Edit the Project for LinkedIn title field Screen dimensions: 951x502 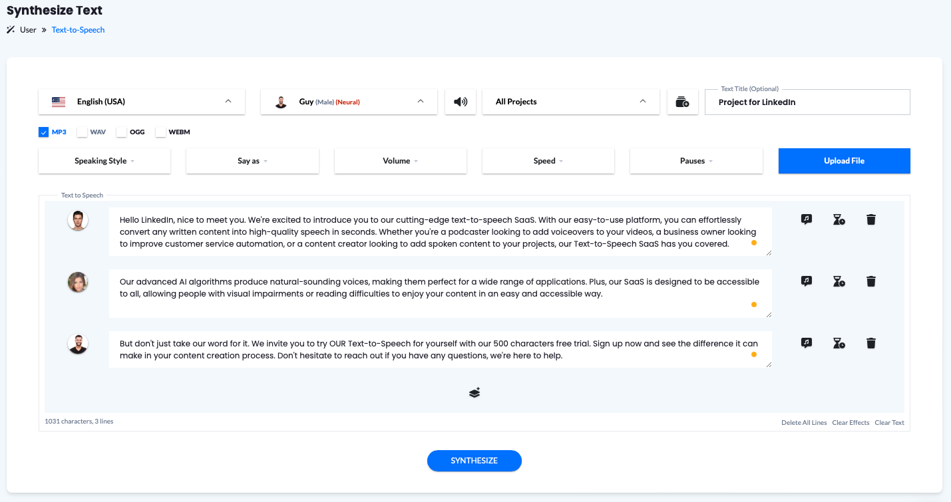tap(807, 102)
